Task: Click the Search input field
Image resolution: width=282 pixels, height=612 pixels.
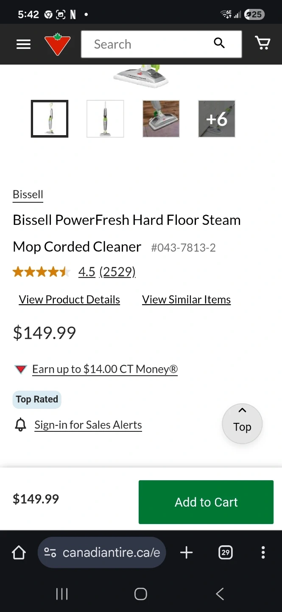Action: click(148, 44)
